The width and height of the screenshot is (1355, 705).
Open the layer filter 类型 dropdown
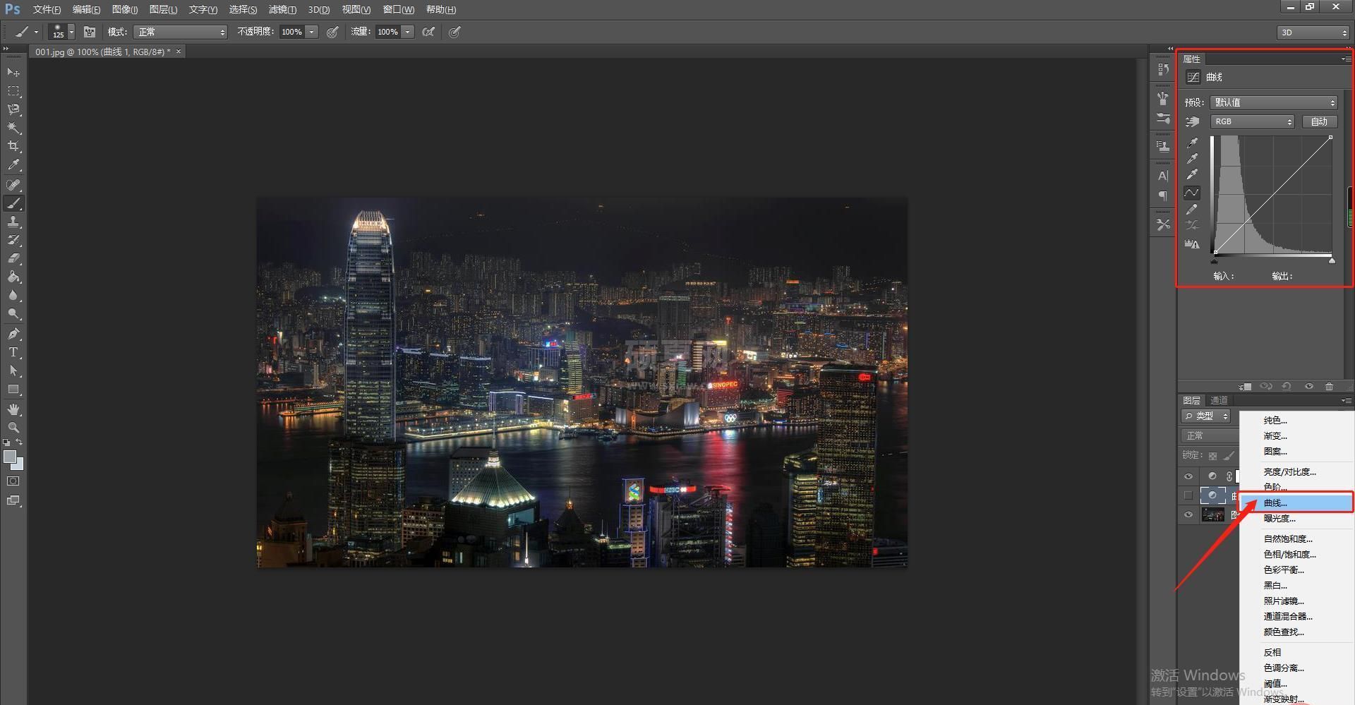pos(1206,416)
